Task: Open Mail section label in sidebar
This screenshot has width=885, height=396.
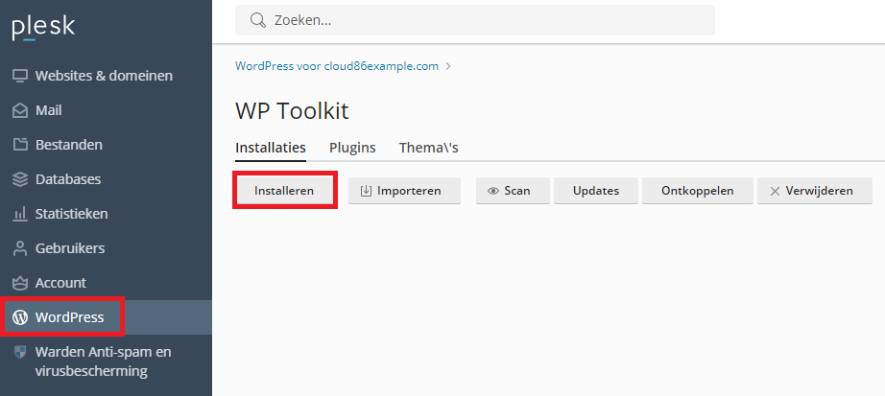Action: point(49,110)
